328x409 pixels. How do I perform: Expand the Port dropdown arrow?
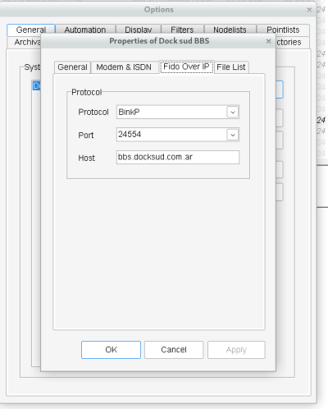pos(233,135)
